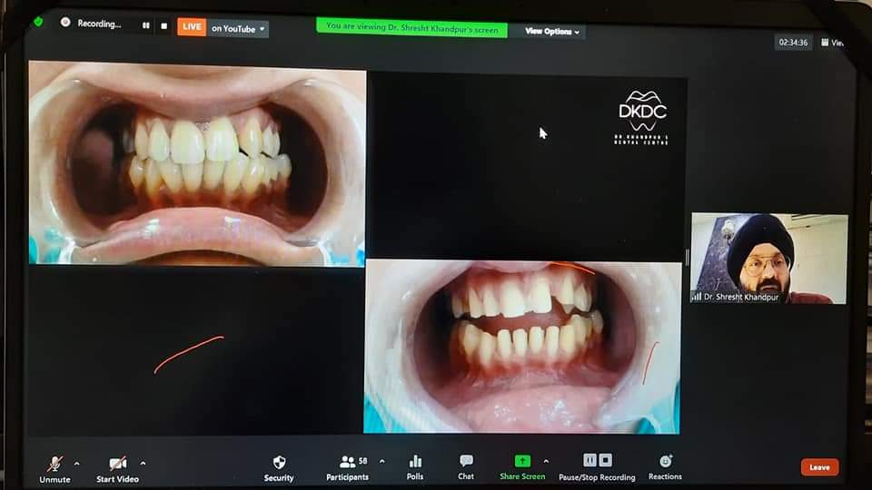This screenshot has width=872, height=490.
Task: Open the Chat panel
Action: 466,466
